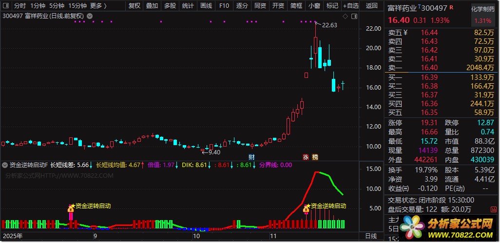Click the 外盘 value 442261
The width and height of the screenshot is (501, 243).
coord(426,159)
